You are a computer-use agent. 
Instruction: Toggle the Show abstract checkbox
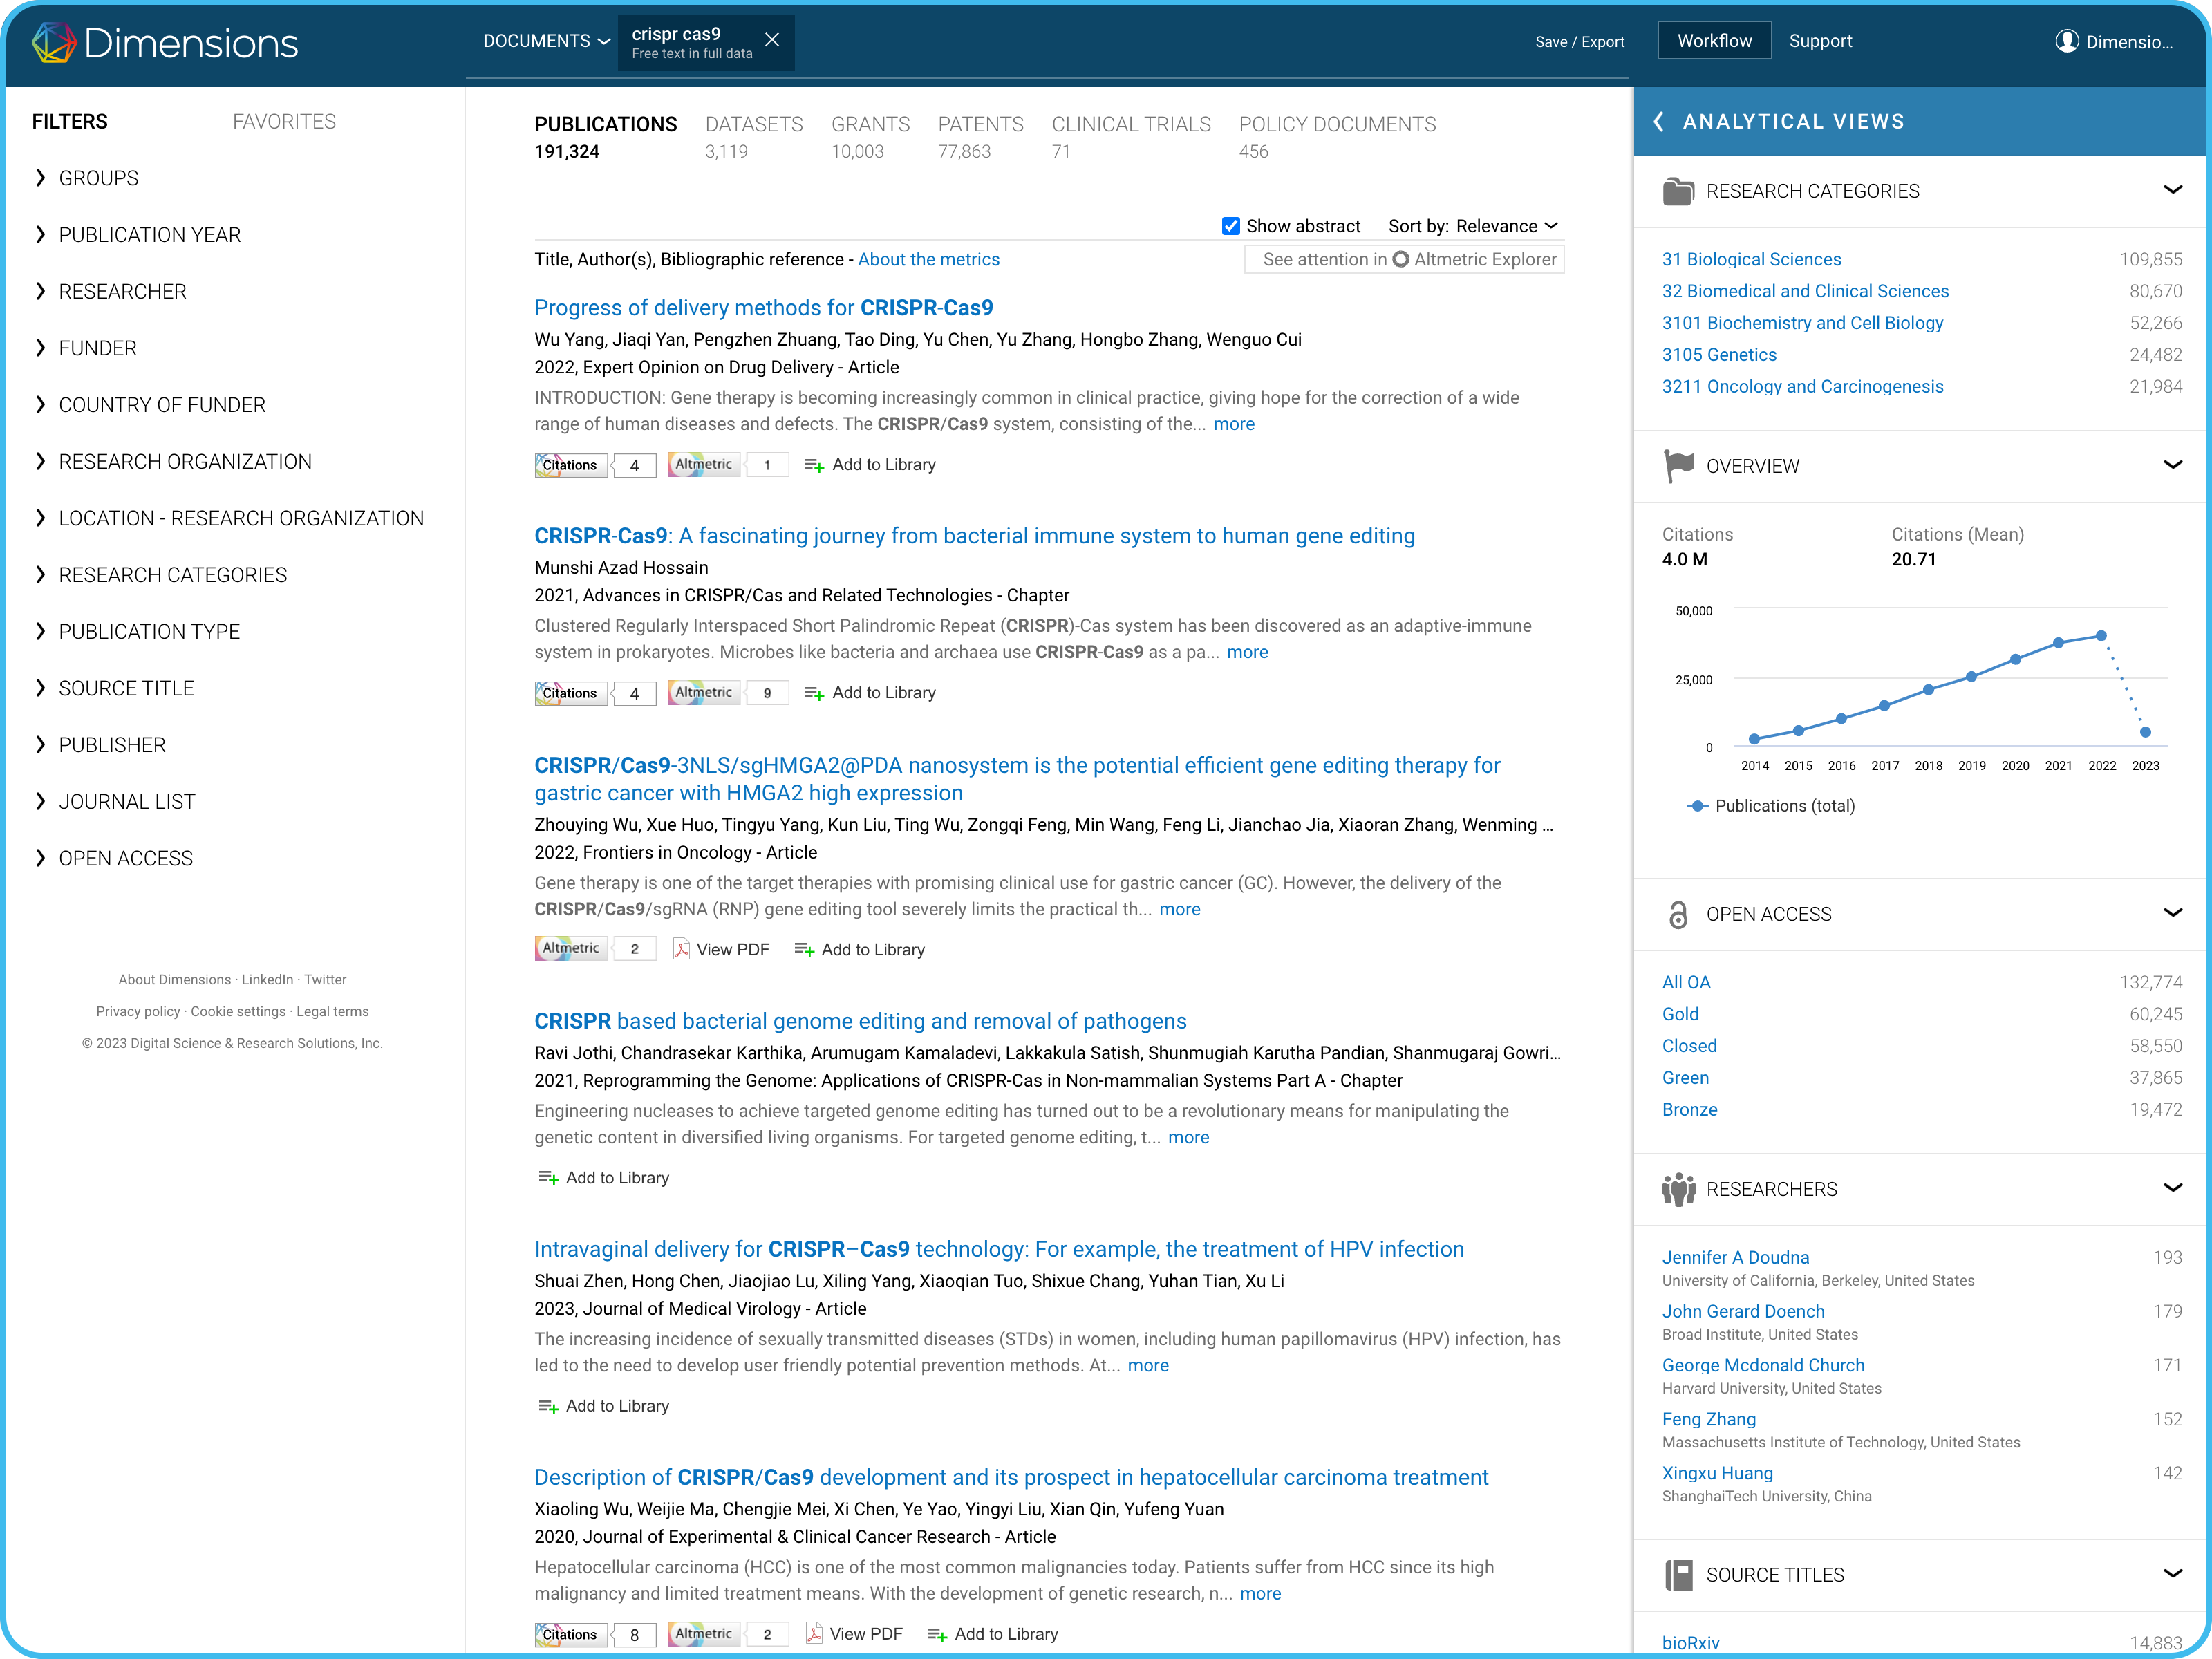tap(1231, 226)
